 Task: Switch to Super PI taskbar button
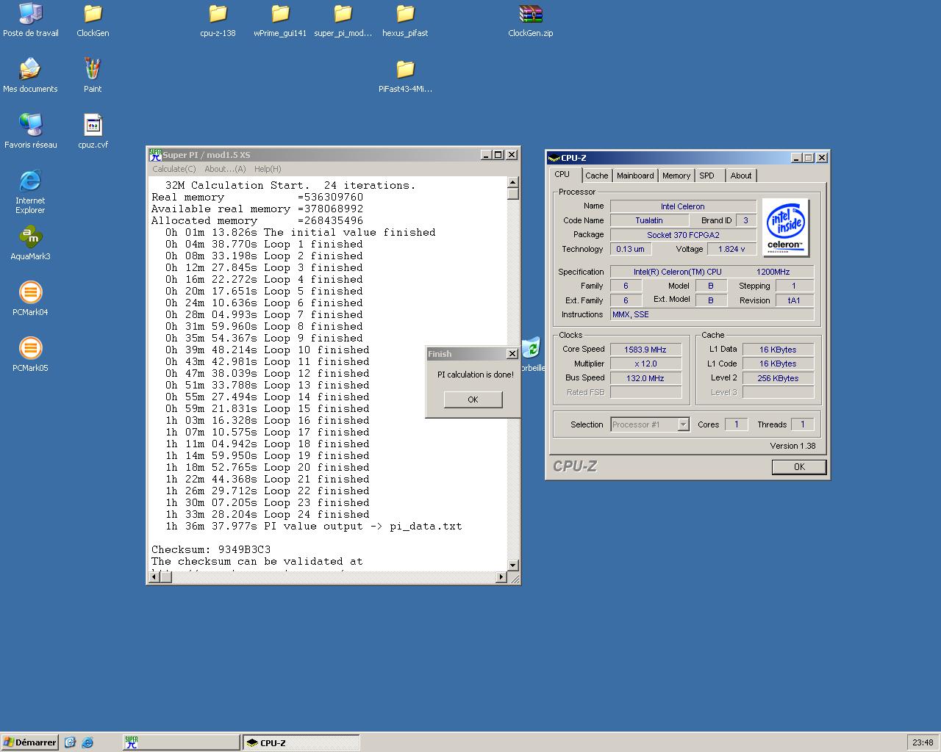coord(181,742)
